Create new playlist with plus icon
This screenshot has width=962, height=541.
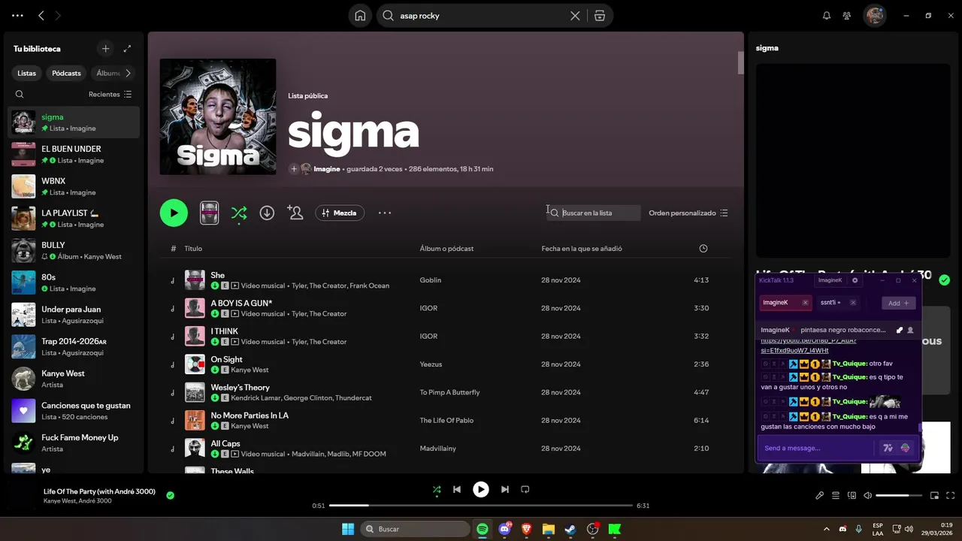pyautogui.click(x=105, y=49)
